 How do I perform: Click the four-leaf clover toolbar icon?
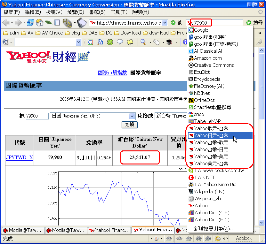pyautogui.click(x=110, y=42)
